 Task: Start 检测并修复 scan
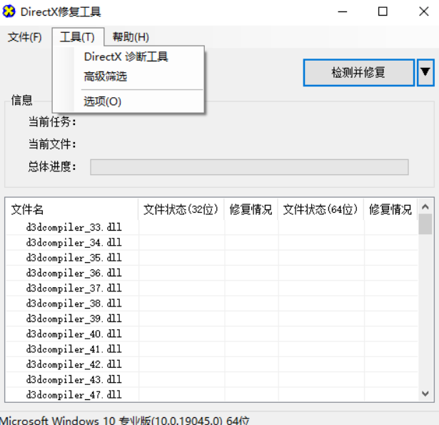coord(358,73)
